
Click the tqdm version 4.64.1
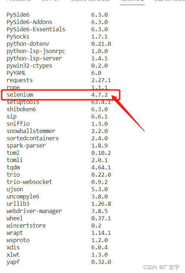tap(101, 168)
